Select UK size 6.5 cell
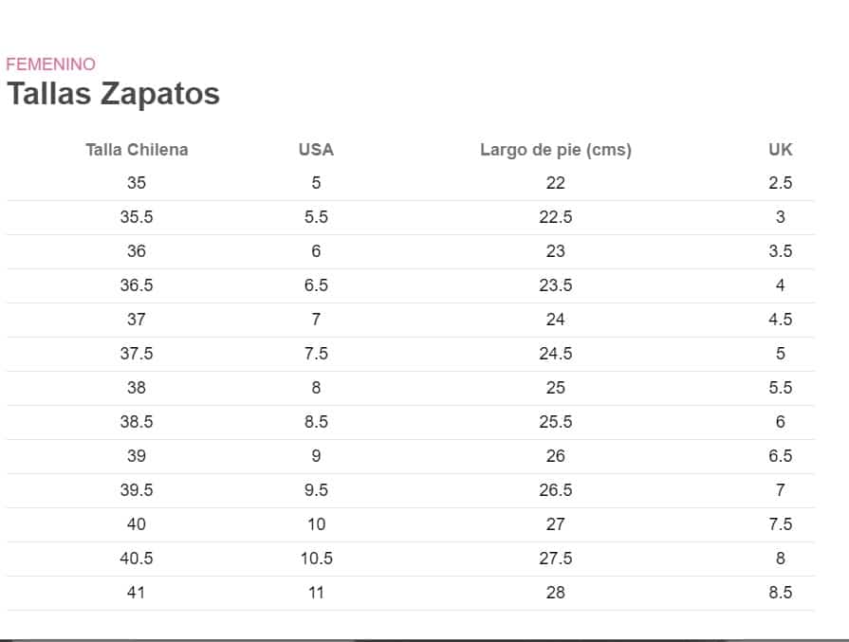 781,456
